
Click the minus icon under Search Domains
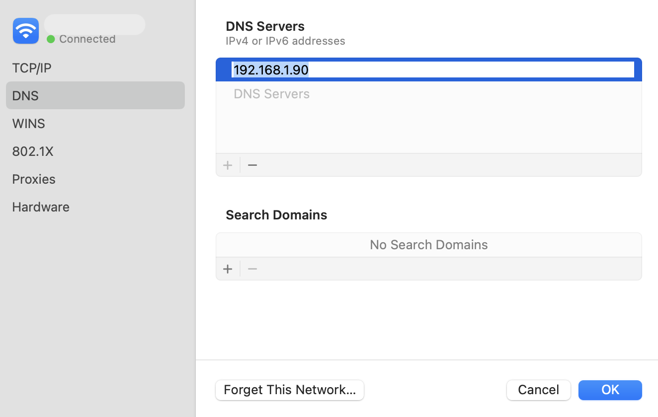click(x=252, y=269)
